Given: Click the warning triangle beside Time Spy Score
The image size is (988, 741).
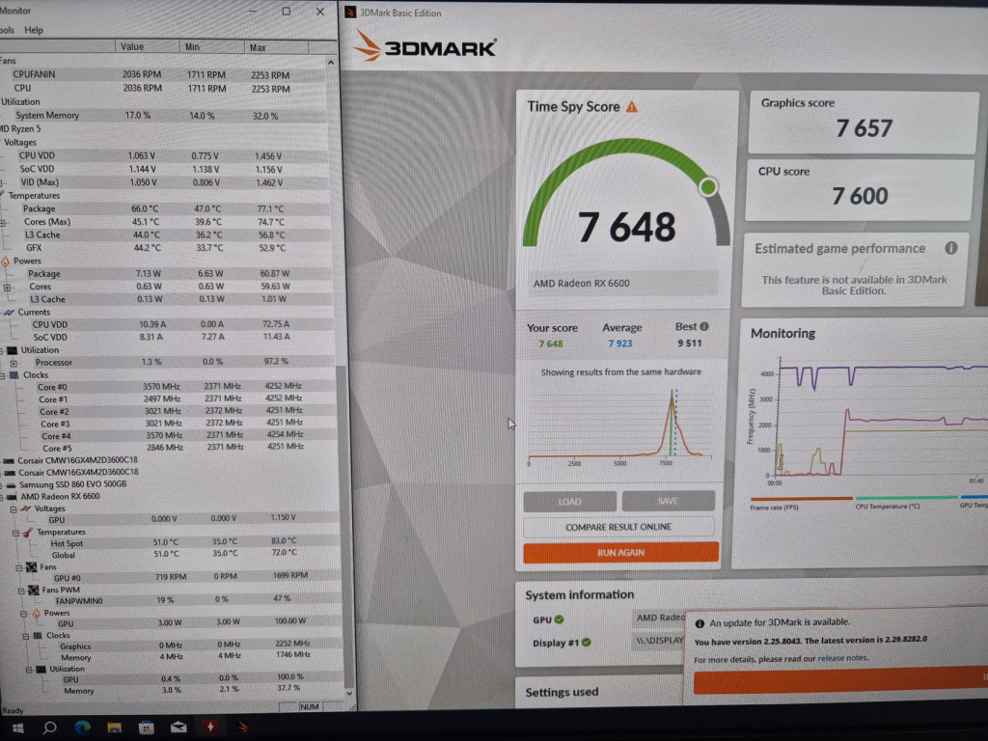Looking at the screenshot, I should click(631, 106).
